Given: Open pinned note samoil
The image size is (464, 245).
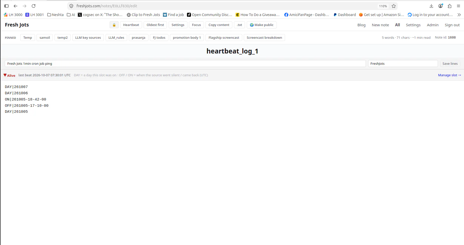Looking at the screenshot, I should pyautogui.click(x=45, y=37).
